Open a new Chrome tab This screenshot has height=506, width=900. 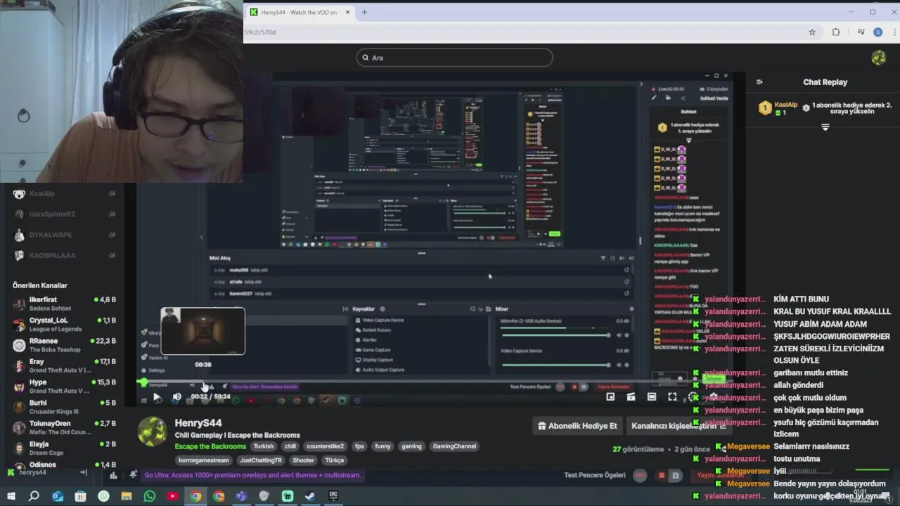pyautogui.click(x=364, y=12)
